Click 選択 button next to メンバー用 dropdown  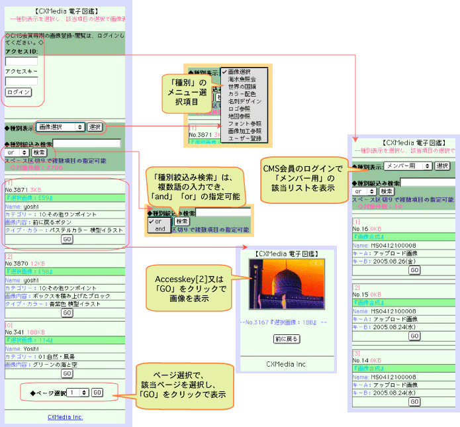tap(442, 166)
